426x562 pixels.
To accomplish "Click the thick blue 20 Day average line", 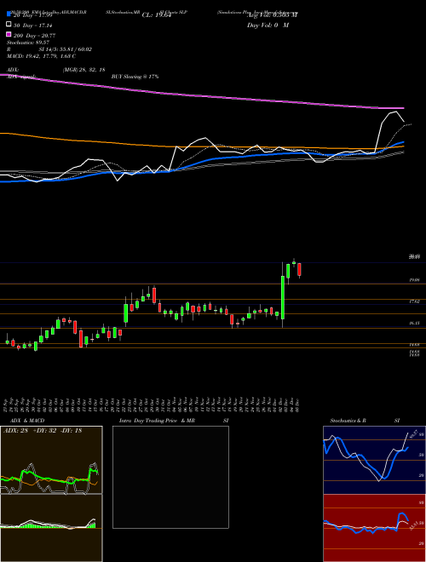I will [x=201, y=162].
